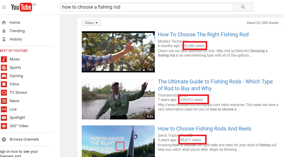The width and height of the screenshot is (283, 157).
Task: Open the hamburger guide menu
Action: (x=4, y=7)
